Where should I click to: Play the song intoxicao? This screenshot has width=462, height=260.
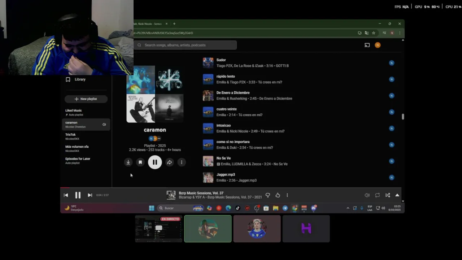[223, 125]
